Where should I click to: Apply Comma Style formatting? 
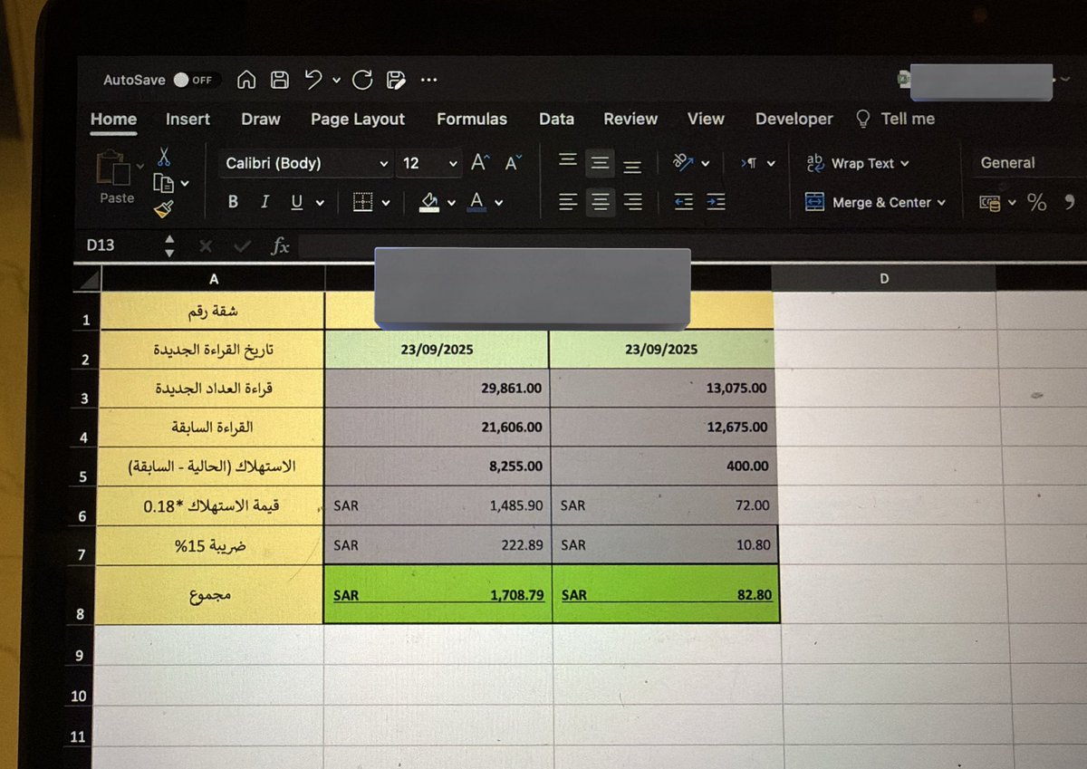(x=1070, y=200)
